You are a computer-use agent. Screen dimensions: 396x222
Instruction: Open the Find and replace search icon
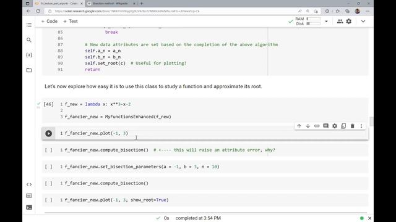(x=29, y=39)
